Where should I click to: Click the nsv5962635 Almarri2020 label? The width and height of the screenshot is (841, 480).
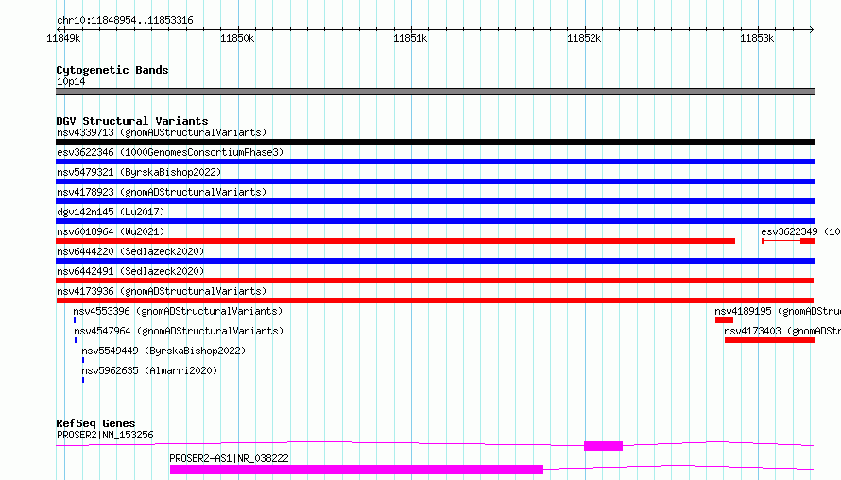(x=149, y=370)
